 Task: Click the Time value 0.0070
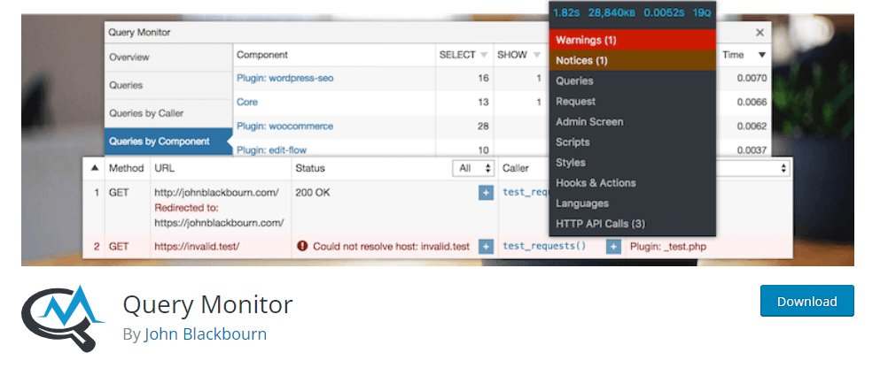[x=752, y=79]
